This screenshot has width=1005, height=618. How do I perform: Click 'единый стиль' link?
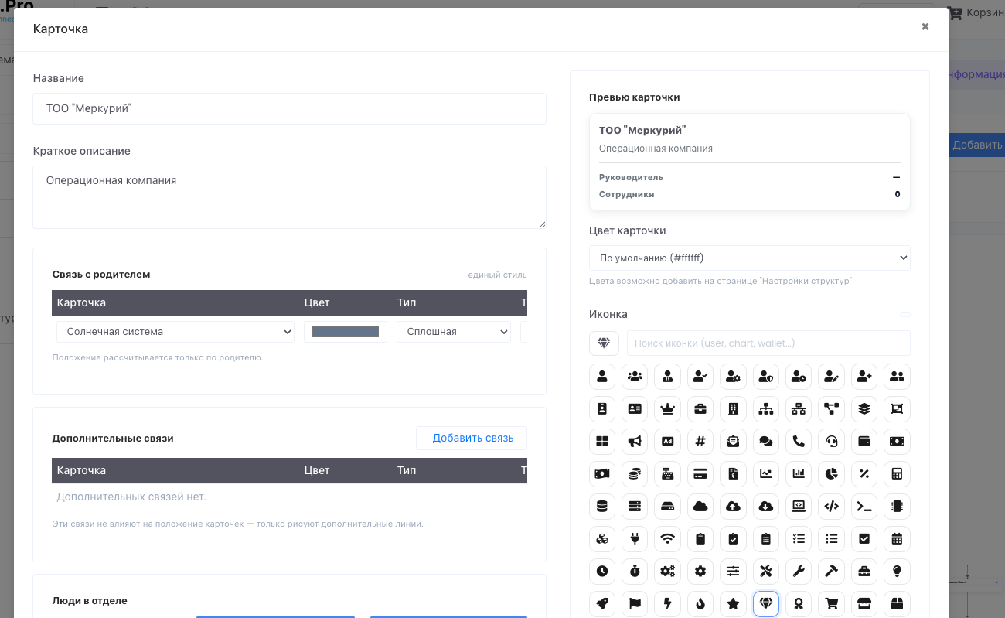click(497, 275)
